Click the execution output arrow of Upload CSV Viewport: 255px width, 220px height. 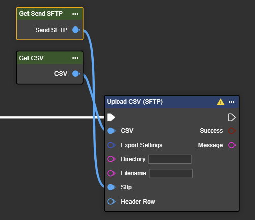[x=232, y=117]
